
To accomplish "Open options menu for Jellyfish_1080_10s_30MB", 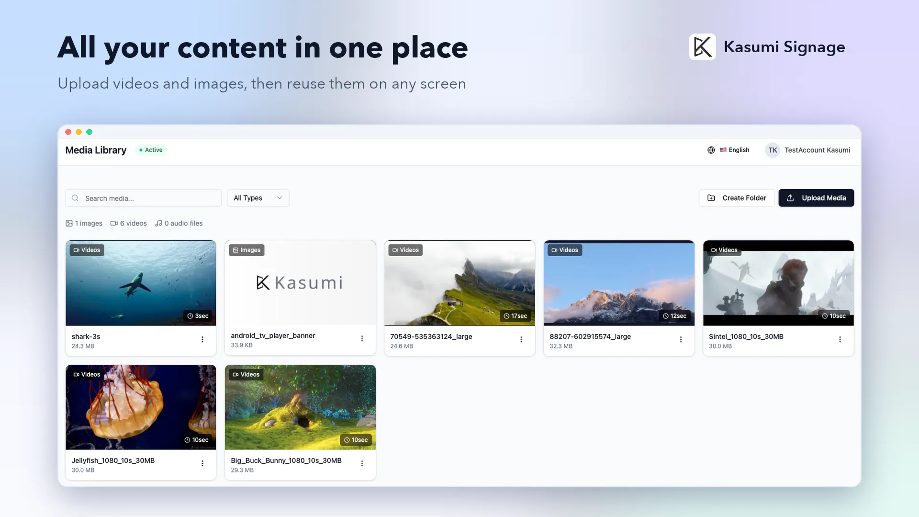I will (202, 463).
